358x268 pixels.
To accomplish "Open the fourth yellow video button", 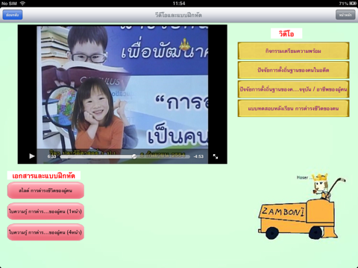I will pyautogui.click(x=293, y=108).
